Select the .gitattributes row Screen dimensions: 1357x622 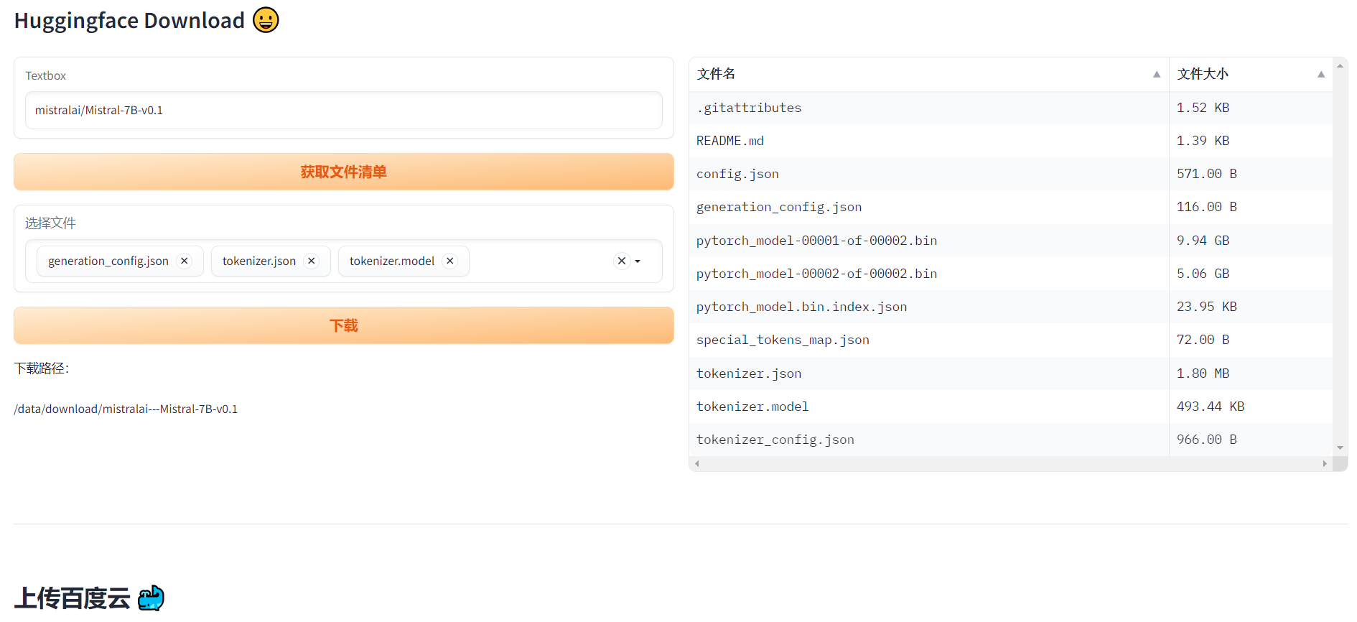[x=929, y=108]
